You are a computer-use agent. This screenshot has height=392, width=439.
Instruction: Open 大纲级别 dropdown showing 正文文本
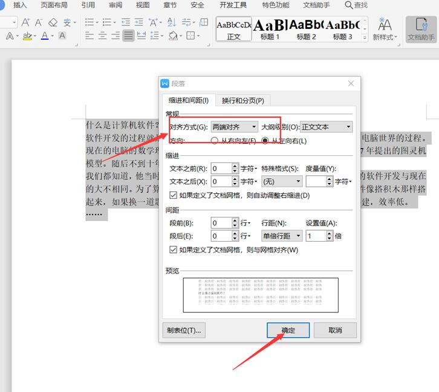326,127
